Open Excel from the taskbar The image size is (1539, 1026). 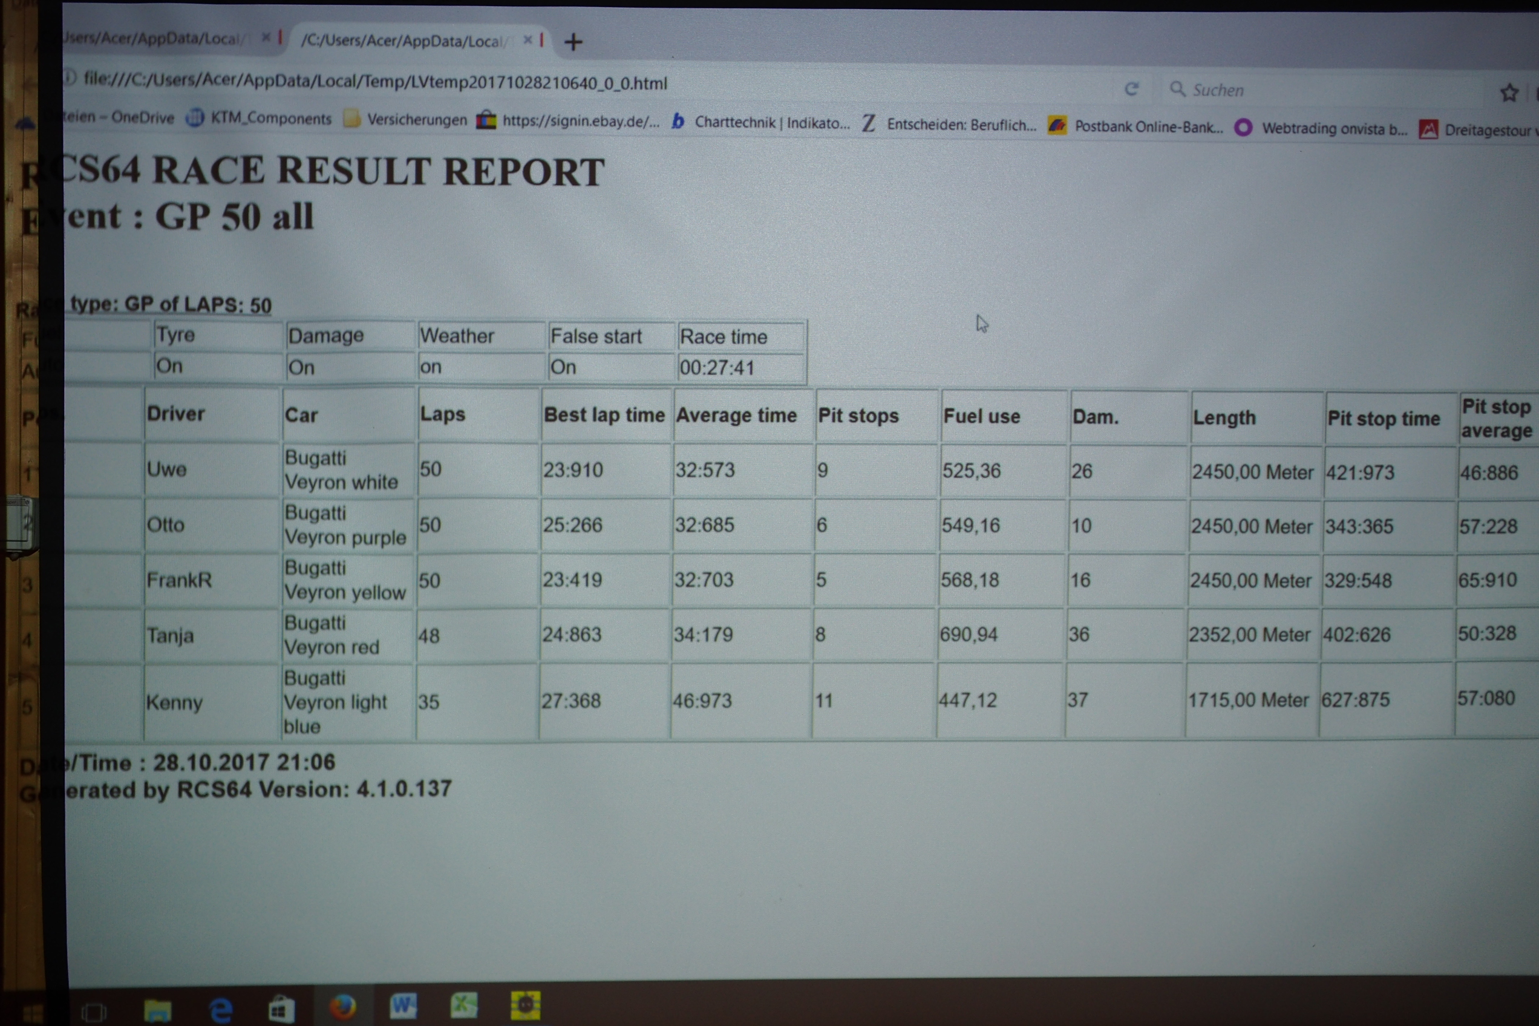pos(463,1005)
